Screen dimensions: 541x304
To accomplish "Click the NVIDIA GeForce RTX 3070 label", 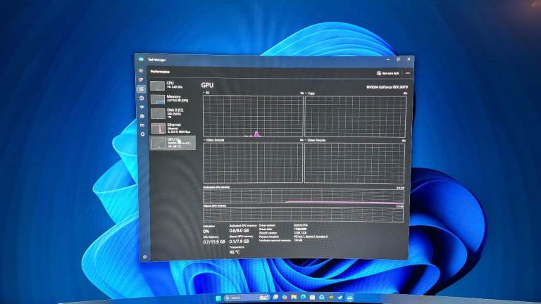I will tap(387, 87).
